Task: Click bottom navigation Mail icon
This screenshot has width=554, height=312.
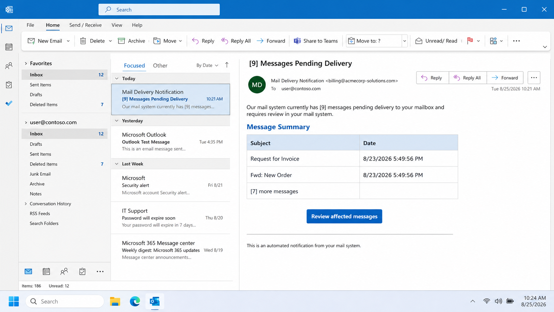Action: coord(28,272)
